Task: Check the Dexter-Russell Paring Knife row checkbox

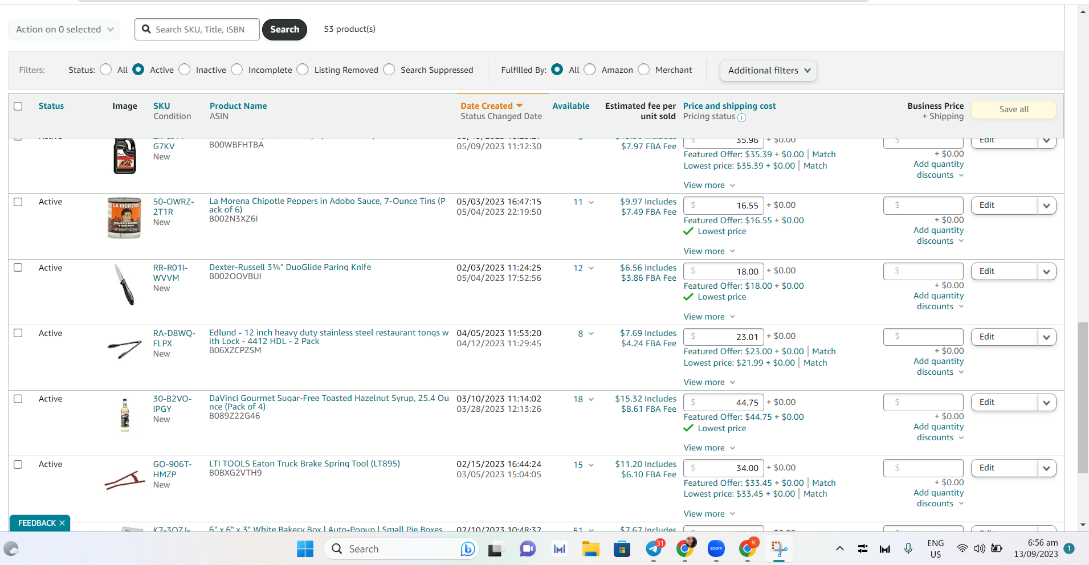Action: click(18, 268)
